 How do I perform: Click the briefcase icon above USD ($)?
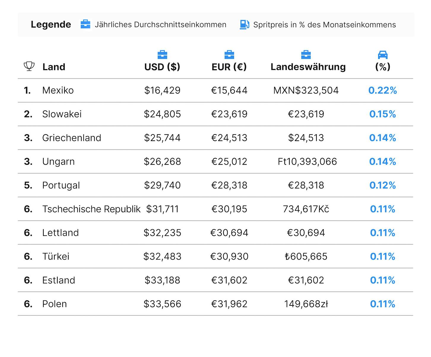pyautogui.click(x=162, y=55)
